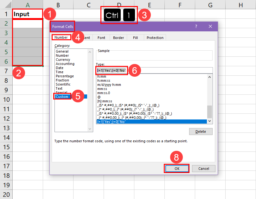The height and width of the screenshot is (199, 256).
Task: Choose the Scientific category
Action: pyautogui.click(x=63, y=84)
